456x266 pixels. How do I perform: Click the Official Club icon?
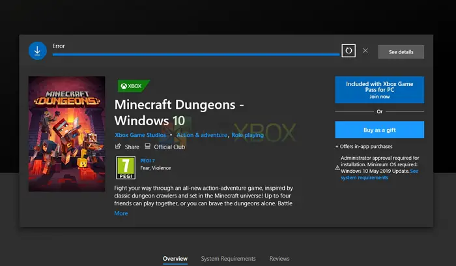pos(148,147)
